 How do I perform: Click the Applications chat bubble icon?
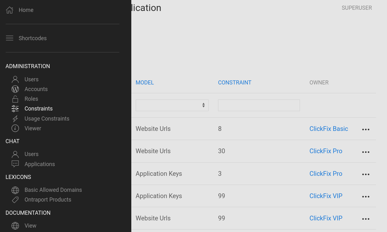(15, 164)
